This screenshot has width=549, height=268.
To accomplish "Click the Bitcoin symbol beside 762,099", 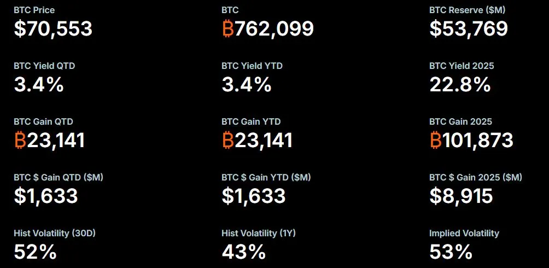I will click(228, 28).
